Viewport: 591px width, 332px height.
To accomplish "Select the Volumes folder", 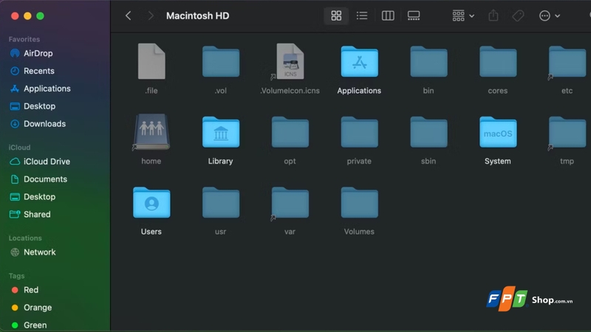I will (360, 202).
